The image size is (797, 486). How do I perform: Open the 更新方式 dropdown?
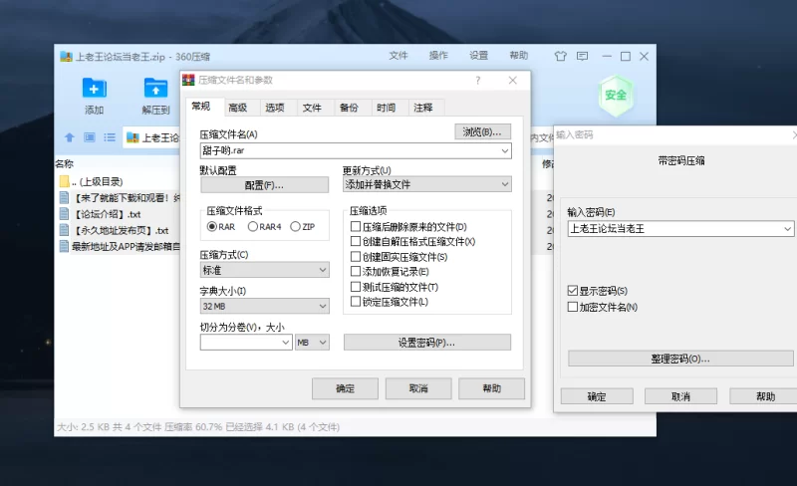[427, 184]
